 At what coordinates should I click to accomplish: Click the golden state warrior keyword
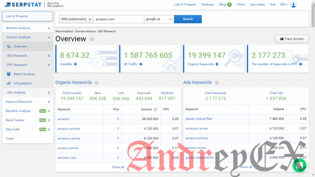(x=200, y=158)
